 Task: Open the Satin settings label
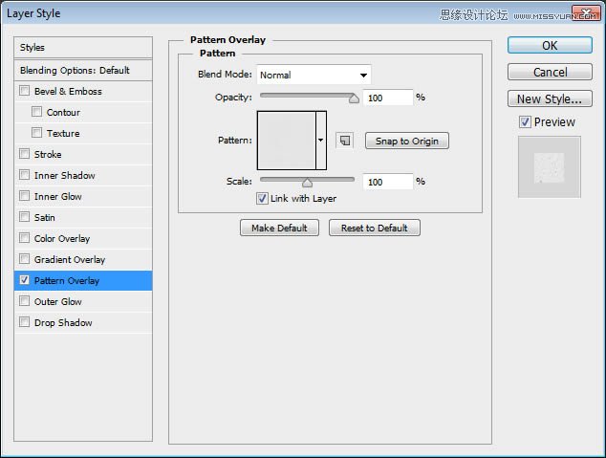(44, 218)
